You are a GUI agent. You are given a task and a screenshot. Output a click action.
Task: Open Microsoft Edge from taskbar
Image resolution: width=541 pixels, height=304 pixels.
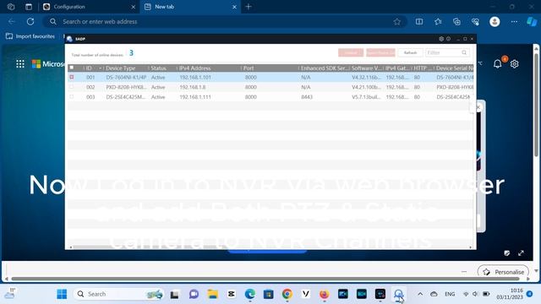(x=250, y=294)
